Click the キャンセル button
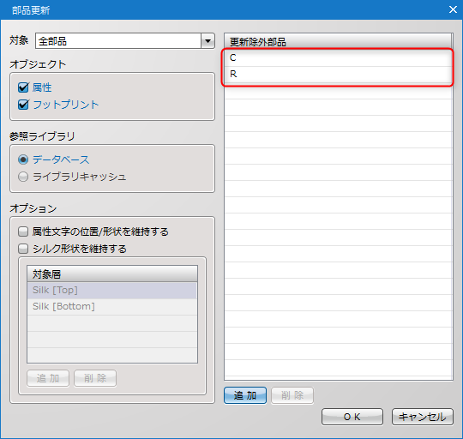 point(422,417)
